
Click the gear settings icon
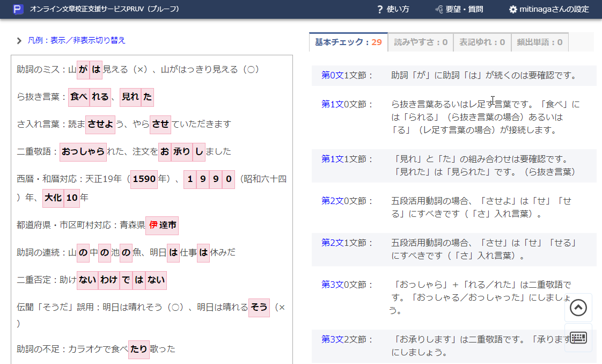[x=513, y=9]
